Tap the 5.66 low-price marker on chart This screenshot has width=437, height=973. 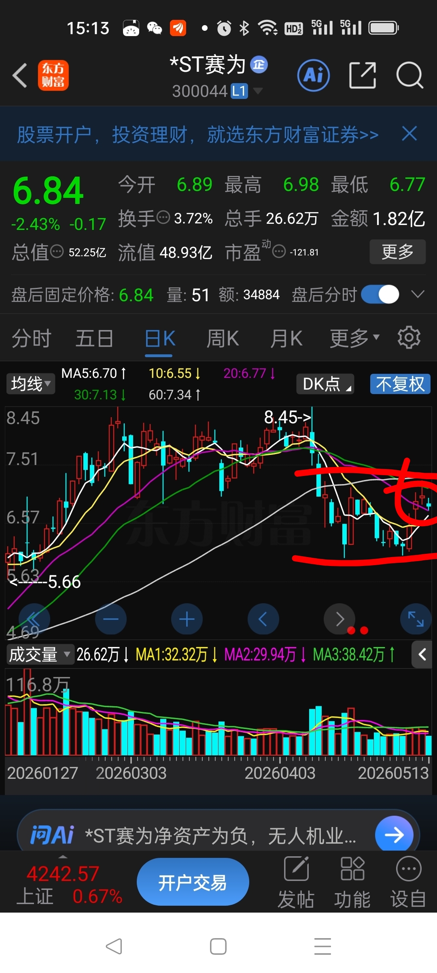click(45, 582)
